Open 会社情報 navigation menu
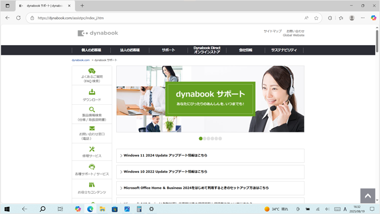This screenshot has height=214, width=380. 245,50
